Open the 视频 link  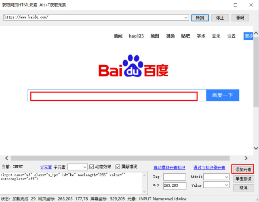(170, 36)
